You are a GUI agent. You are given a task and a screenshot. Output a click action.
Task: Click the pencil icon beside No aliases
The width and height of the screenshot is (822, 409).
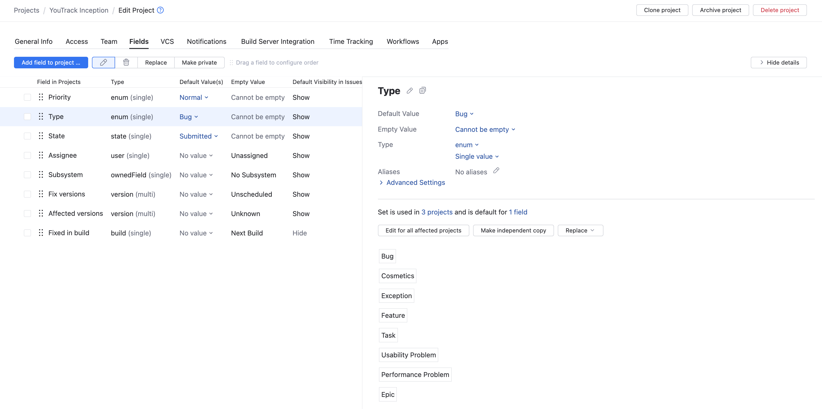[x=496, y=171]
